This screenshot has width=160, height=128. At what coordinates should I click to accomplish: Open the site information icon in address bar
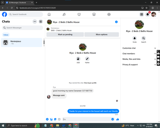(17, 8)
